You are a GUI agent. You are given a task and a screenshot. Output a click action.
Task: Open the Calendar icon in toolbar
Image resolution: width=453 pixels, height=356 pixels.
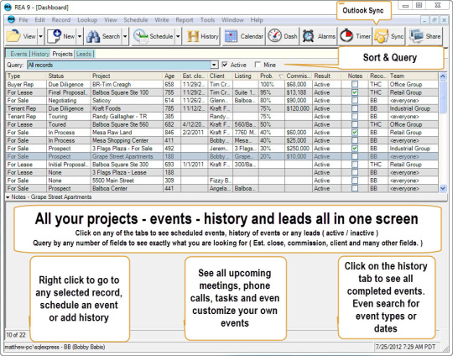pos(231,36)
